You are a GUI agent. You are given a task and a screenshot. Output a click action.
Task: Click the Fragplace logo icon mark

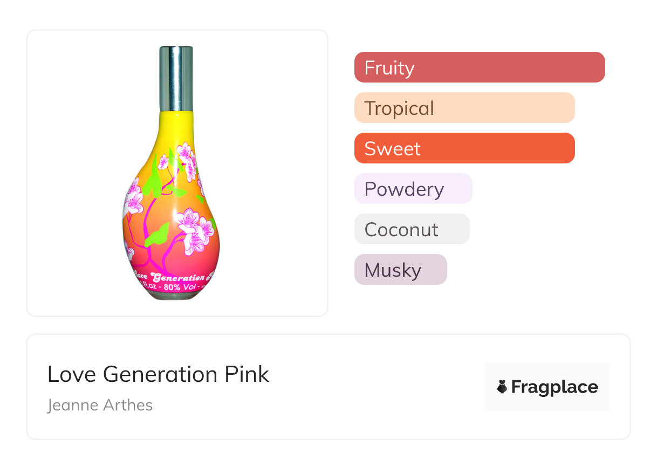pos(502,387)
